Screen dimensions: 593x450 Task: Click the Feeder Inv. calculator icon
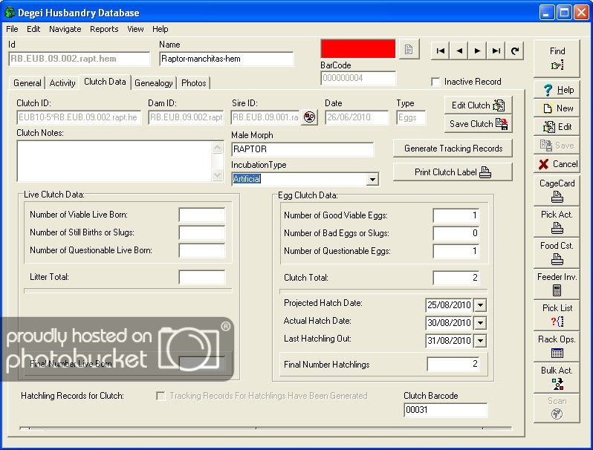(557, 290)
